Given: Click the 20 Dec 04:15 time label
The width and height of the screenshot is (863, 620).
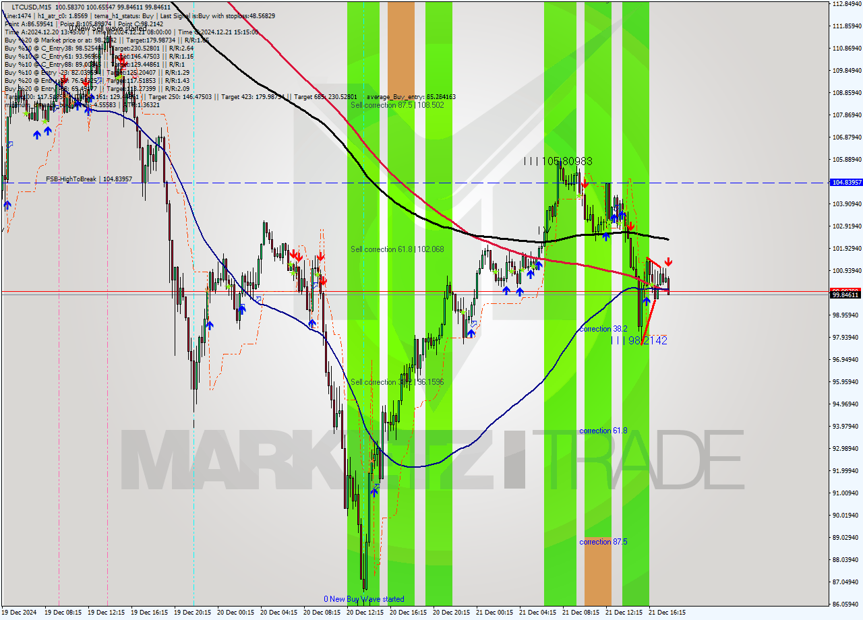Looking at the screenshot, I should 278,613.
